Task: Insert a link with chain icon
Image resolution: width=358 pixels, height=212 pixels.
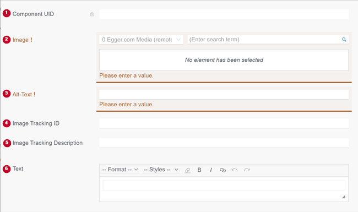Action: click(x=223, y=170)
